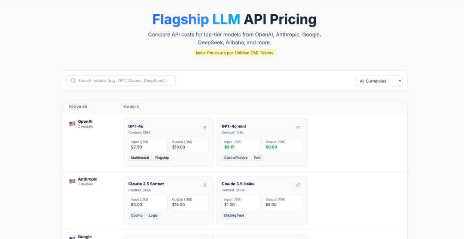464x239 pixels.
Task: Click the OpenAI provider name
Action: click(85, 121)
